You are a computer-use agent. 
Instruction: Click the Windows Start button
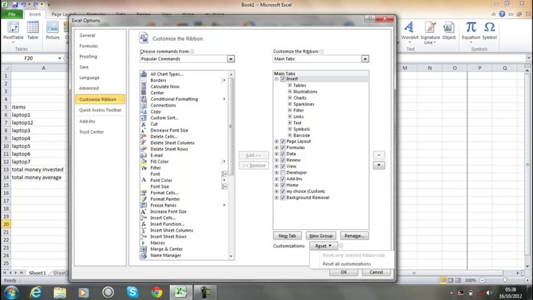tap(11, 292)
